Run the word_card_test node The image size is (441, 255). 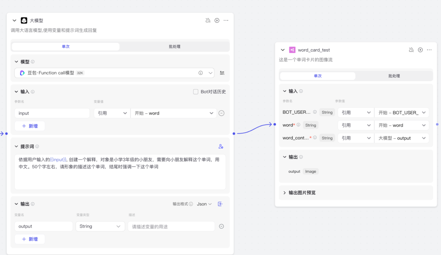(x=420, y=50)
